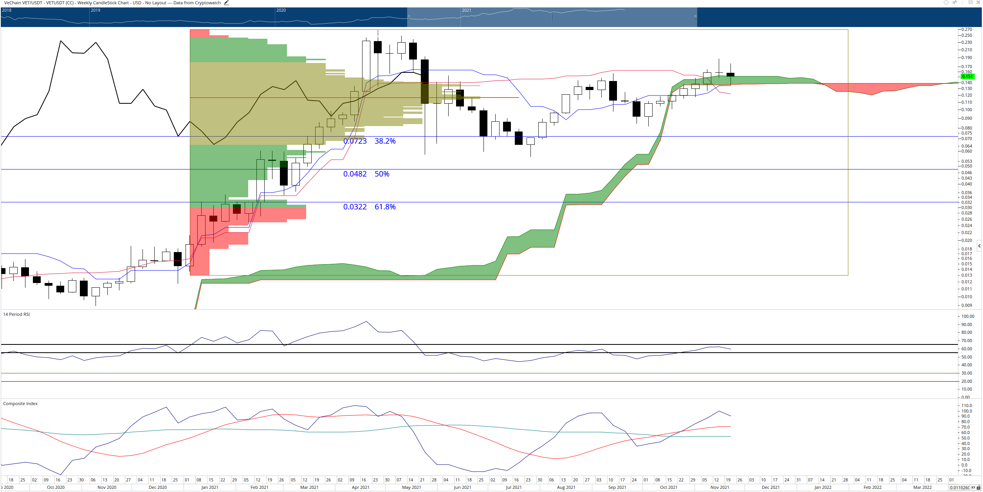The image size is (983, 492).
Task: Pin the chart window with the pushpin
Action: pos(954,2)
